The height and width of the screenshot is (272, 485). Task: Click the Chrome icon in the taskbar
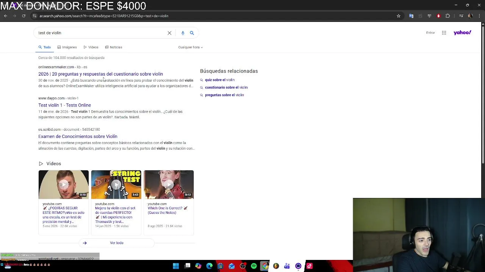tap(265, 266)
